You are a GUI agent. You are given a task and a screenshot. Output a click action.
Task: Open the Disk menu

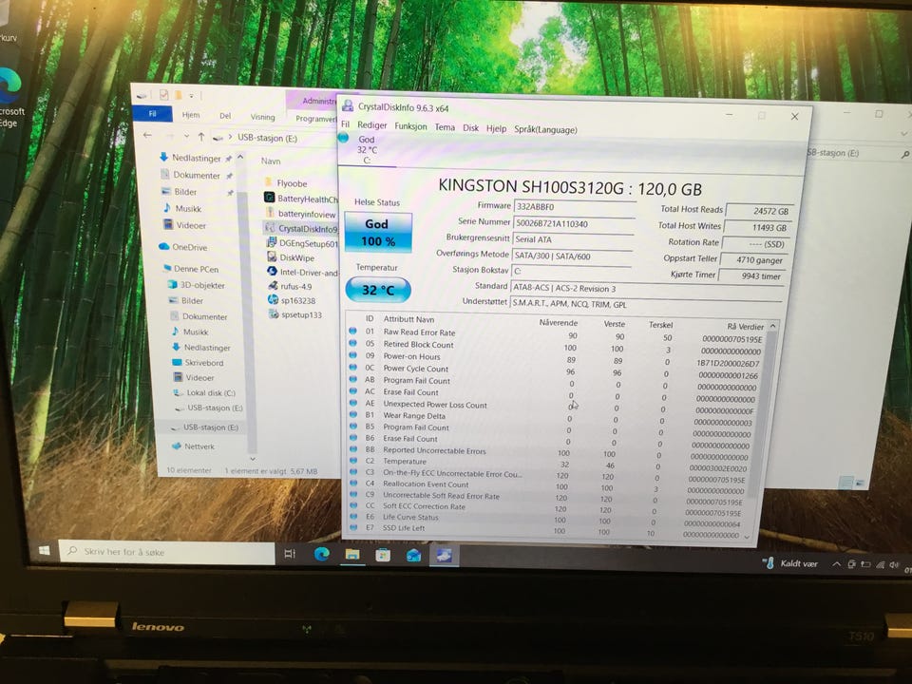coord(470,127)
